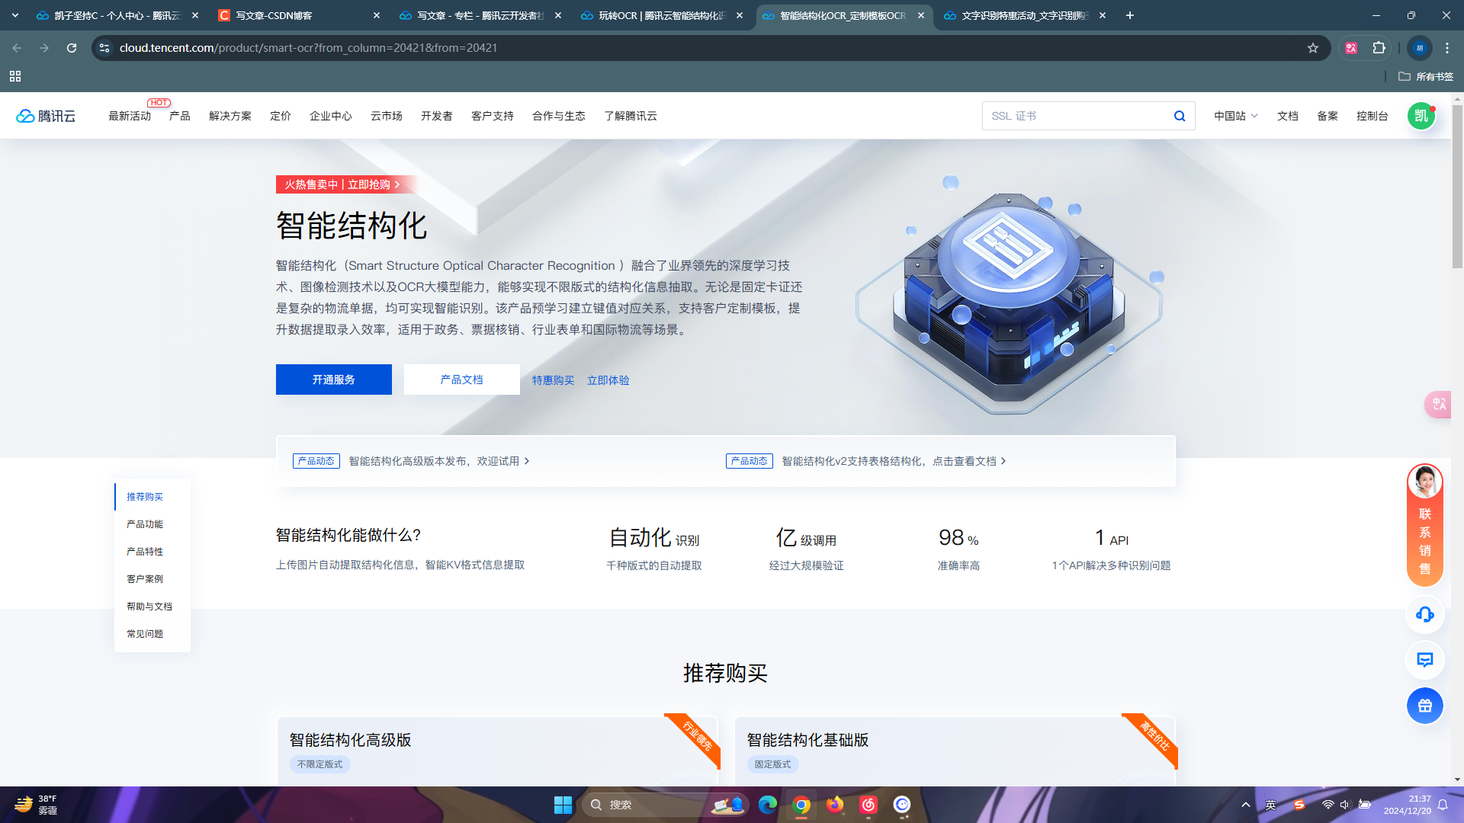
Task: Click the browser address bar
Action: (709, 48)
